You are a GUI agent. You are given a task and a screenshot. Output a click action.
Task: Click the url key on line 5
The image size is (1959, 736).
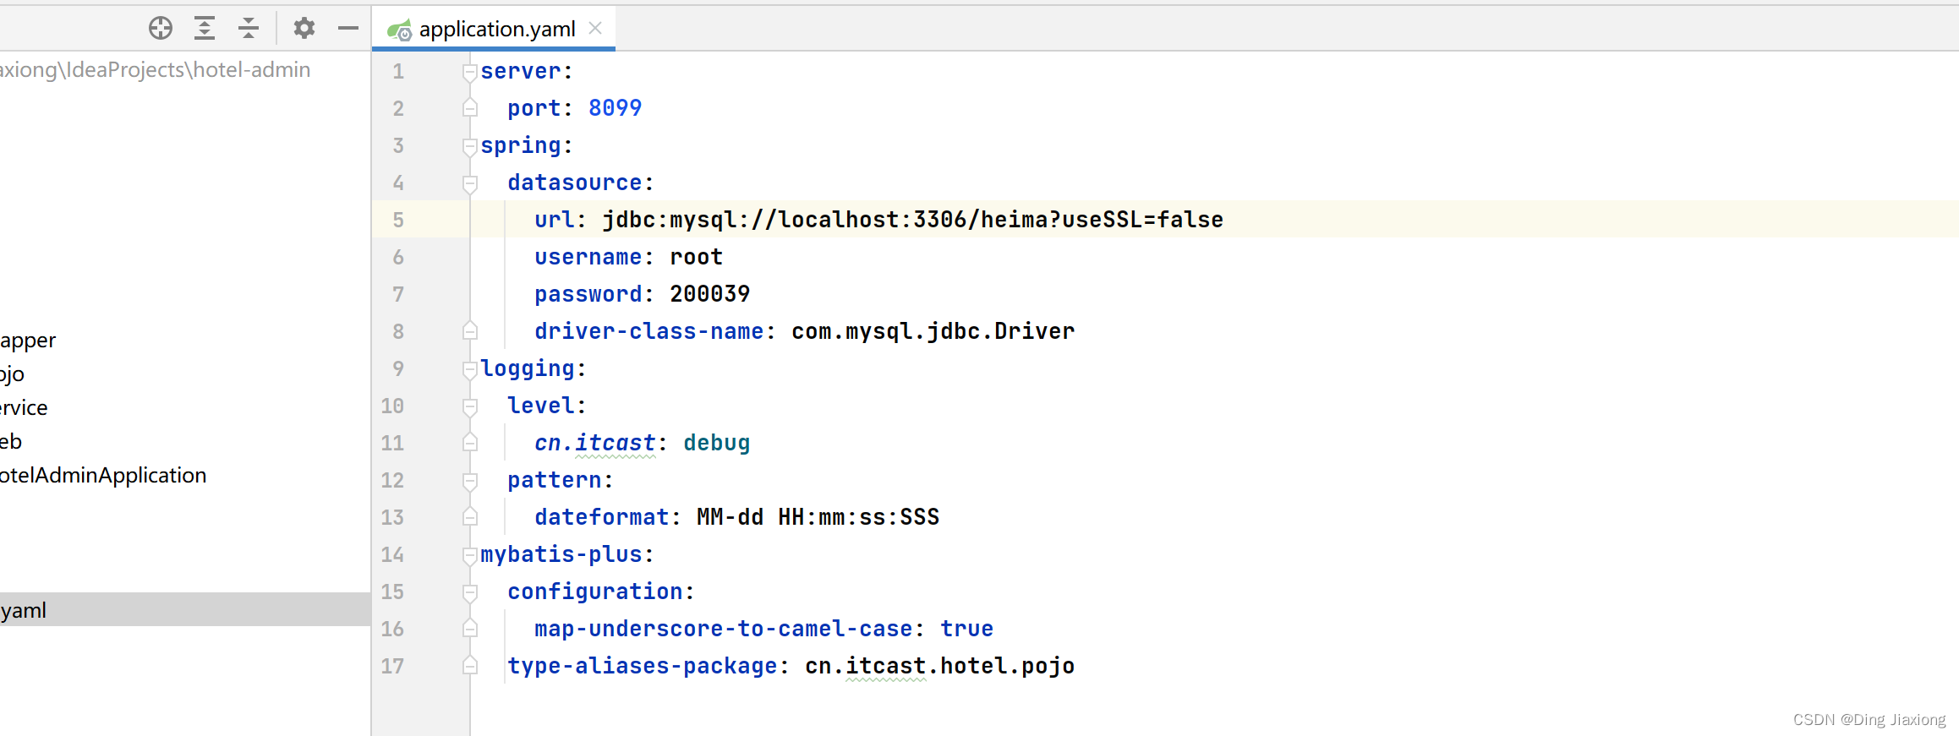click(x=555, y=220)
